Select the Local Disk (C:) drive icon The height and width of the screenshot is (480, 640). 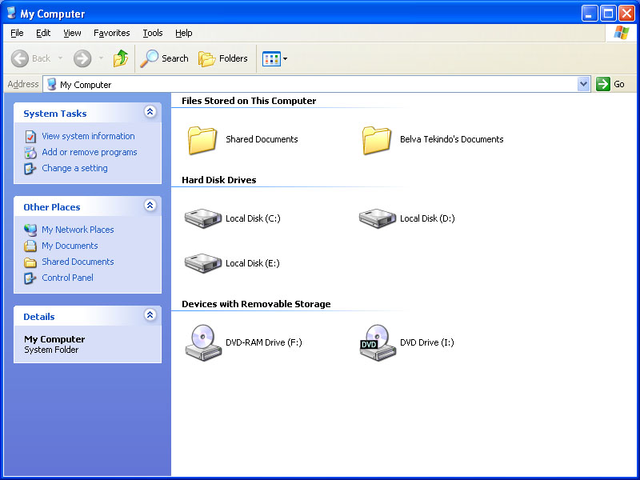(203, 218)
